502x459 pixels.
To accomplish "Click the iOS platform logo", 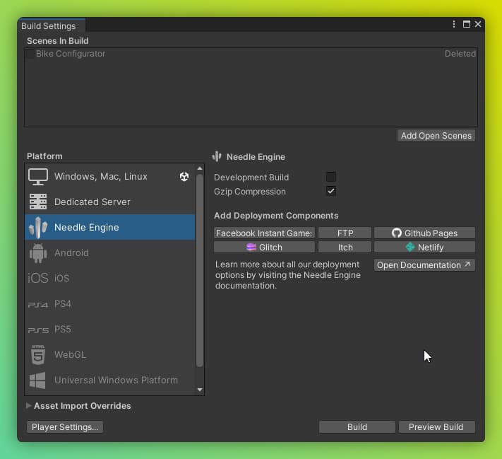I will pyautogui.click(x=38, y=278).
